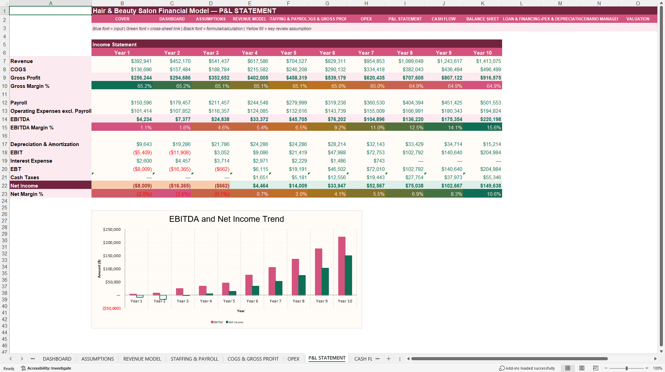Select the Gross Profit row label
The height and width of the screenshot is (372, 665).
click(51, 78)
